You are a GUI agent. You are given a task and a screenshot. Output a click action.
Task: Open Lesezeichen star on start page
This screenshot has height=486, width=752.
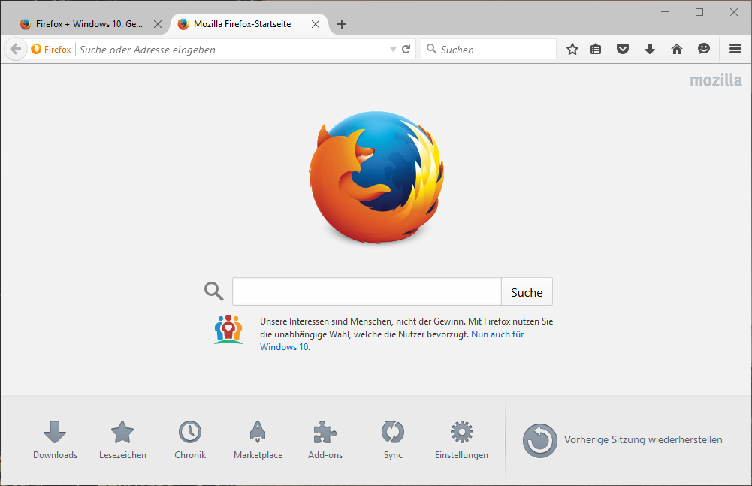click(x=122, y=440)
